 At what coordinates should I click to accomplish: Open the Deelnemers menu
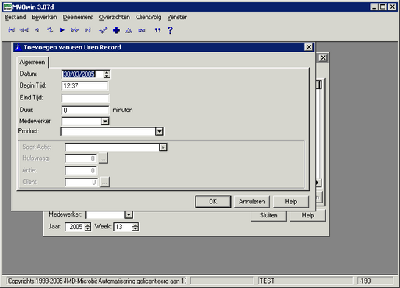78,17
